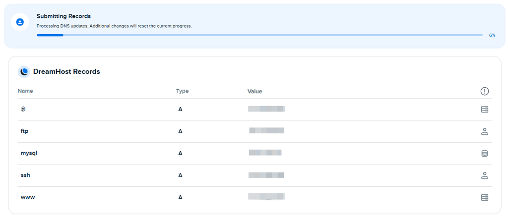Image resolution: width=508 pixels, height=218 pixels.
Task: Click the DNS update progress bar
Action: (259, 35)
